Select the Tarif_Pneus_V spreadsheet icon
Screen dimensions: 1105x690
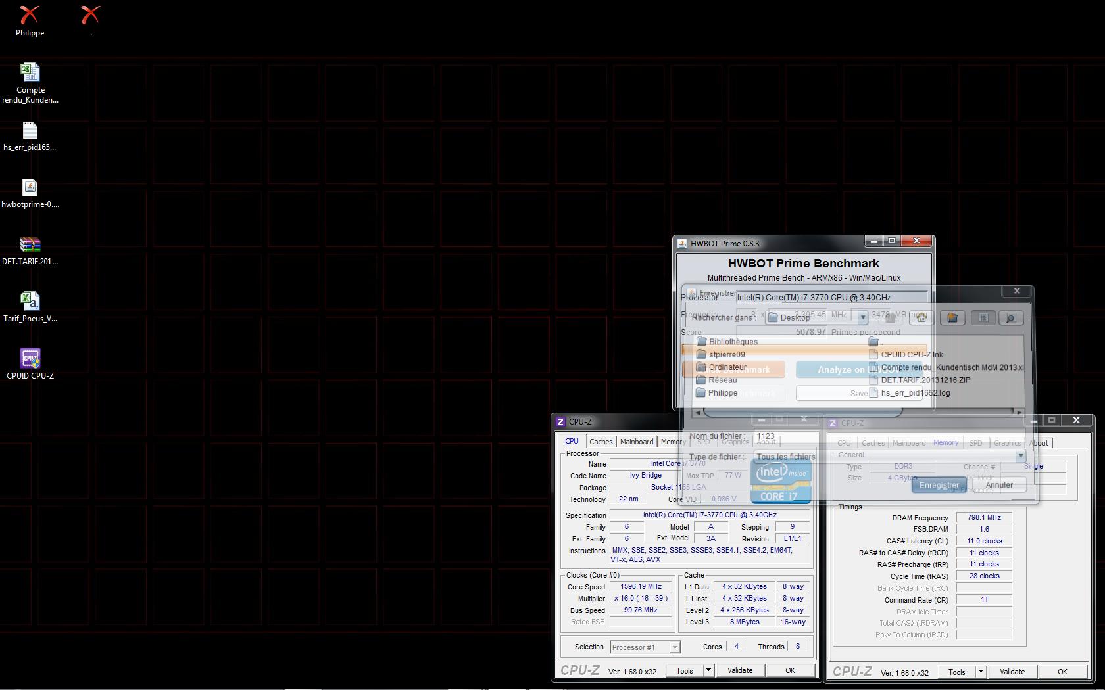click(x=30, y=308)
